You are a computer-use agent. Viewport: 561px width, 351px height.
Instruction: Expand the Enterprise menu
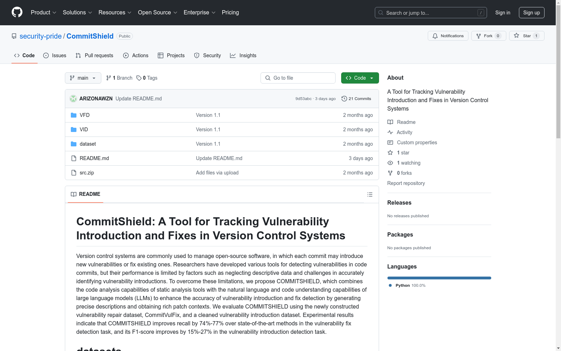click(199, 12)
